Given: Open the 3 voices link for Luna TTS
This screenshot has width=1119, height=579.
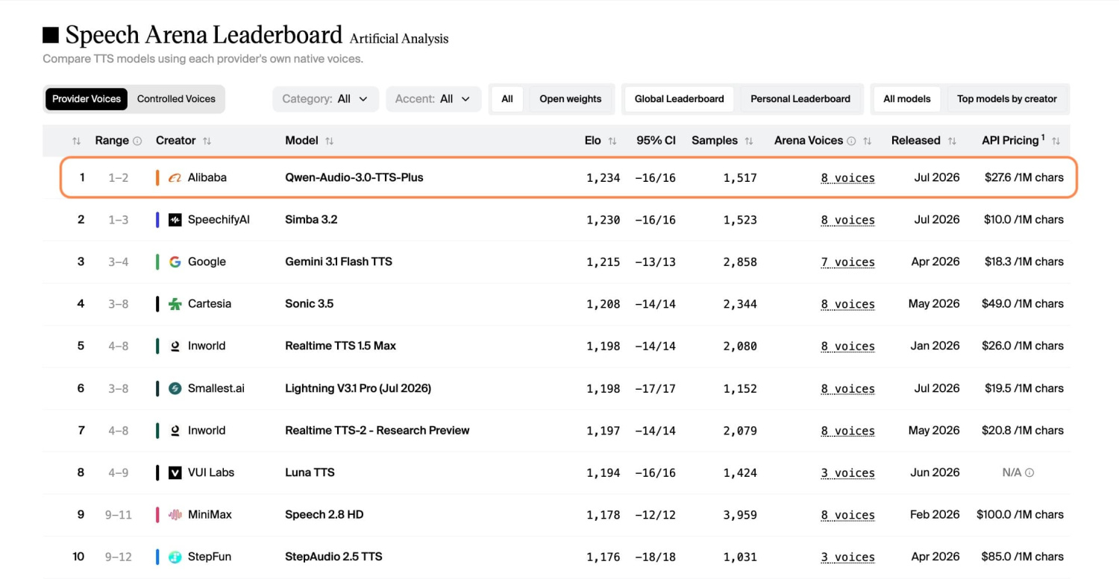Looking at the screenshot, I should (847, 473).
